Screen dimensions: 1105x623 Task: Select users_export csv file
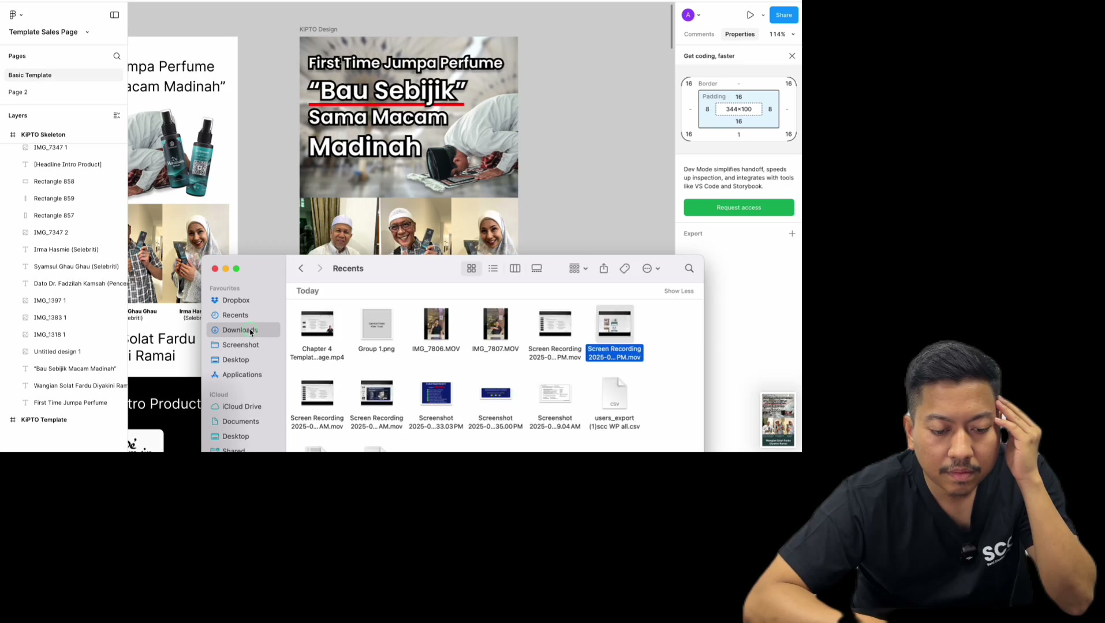point(614,403)
